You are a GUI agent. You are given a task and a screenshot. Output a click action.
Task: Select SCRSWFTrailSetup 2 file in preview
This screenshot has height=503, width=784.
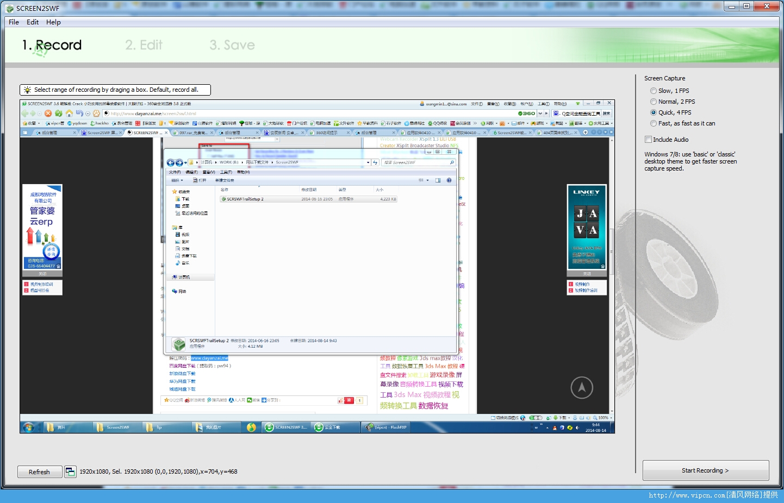(x=309, y=199)
